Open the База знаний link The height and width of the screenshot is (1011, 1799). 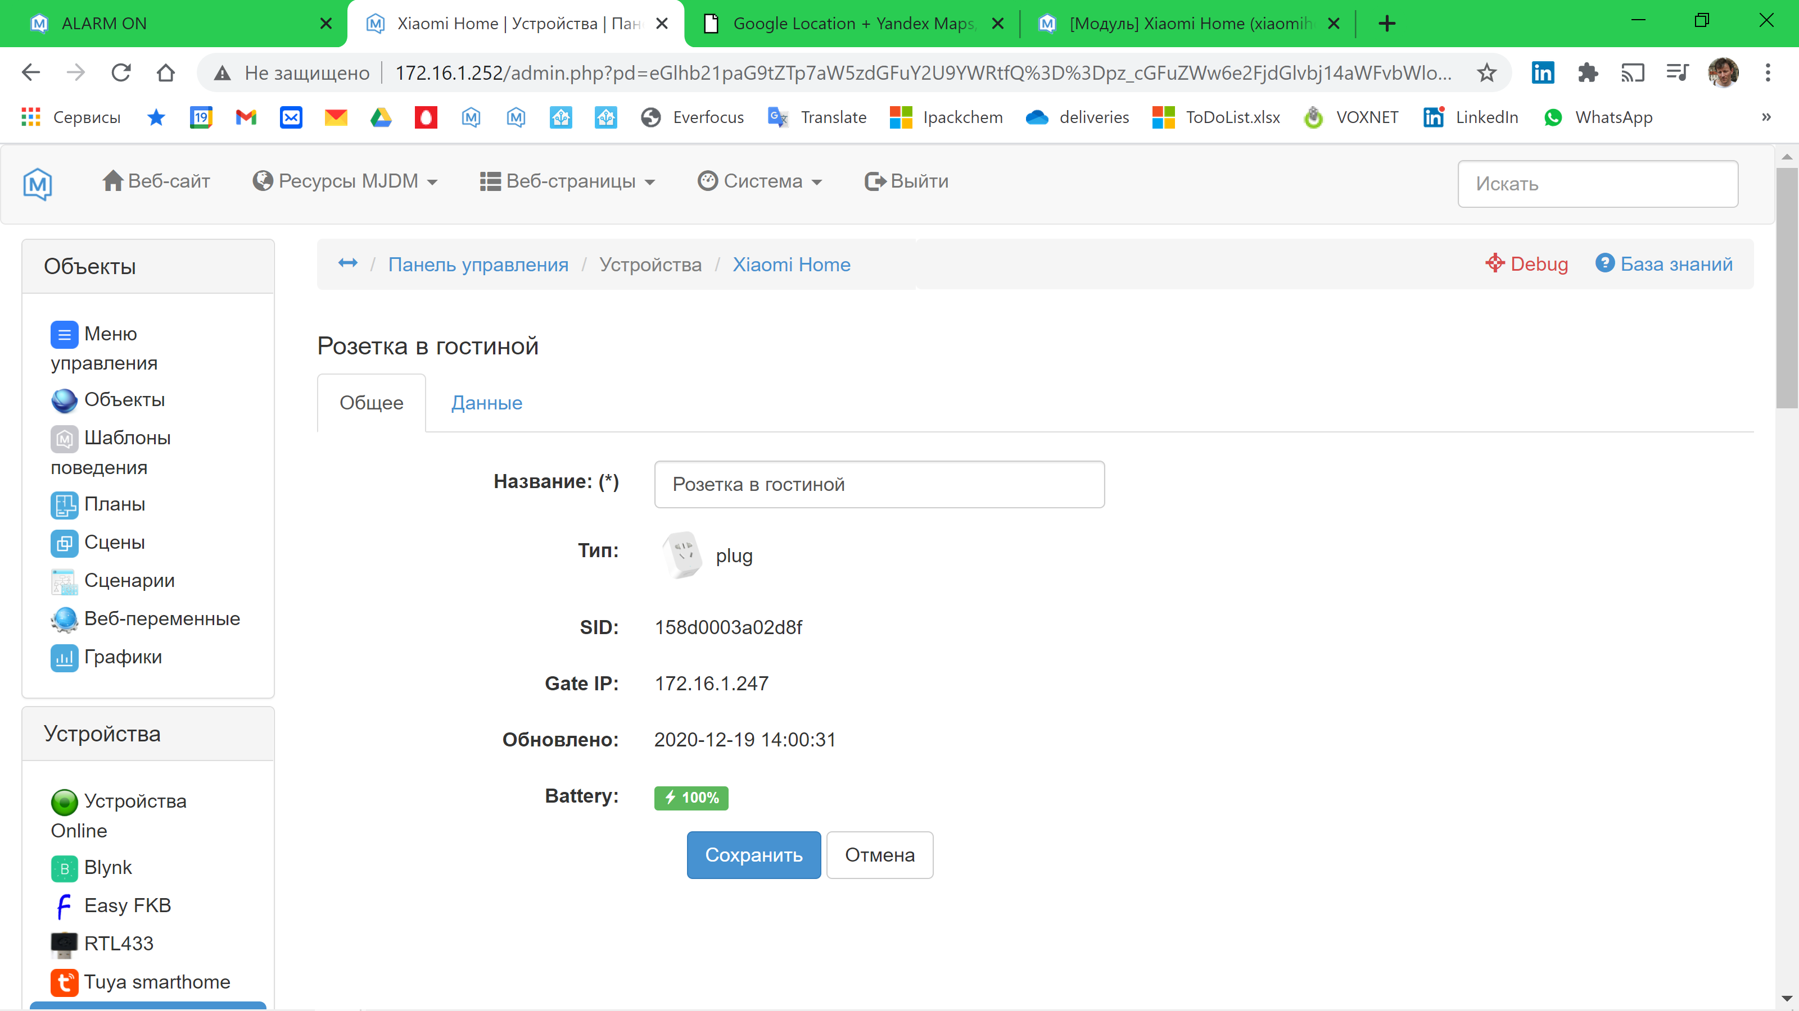tap(1664, 265)
